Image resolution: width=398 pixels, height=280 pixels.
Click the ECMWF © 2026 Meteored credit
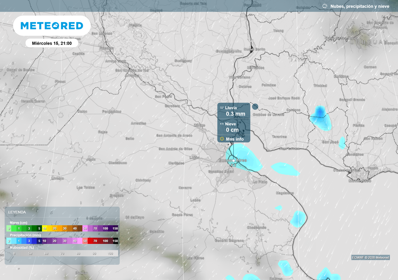(370, 258)
